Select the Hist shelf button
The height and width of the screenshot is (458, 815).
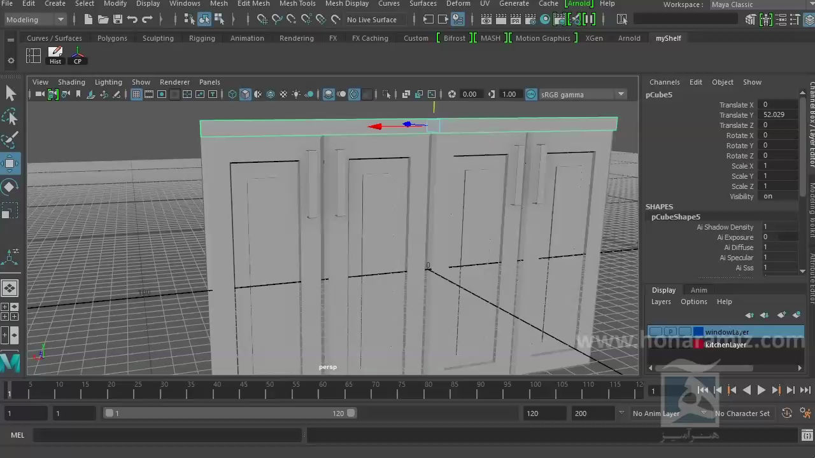[x=55, y=55]
